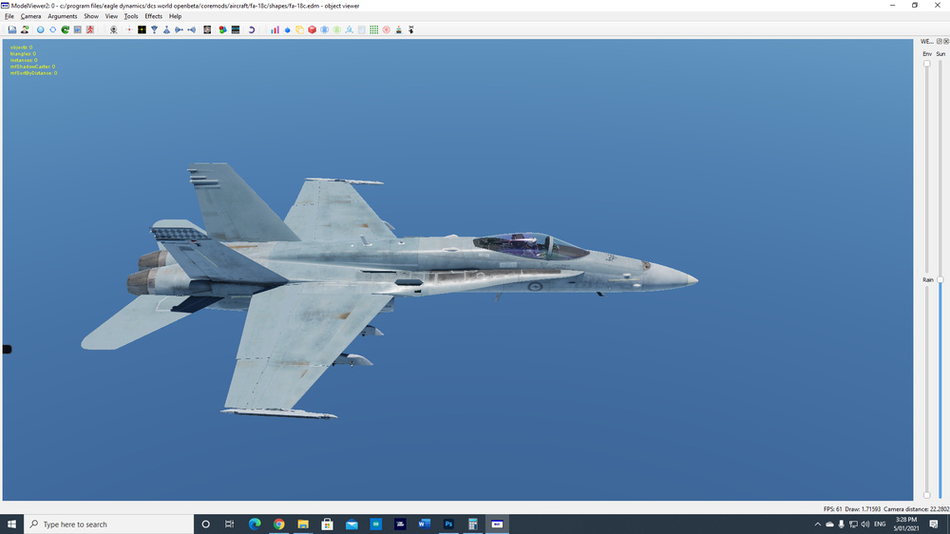
Task: Click the 'Draw: 1.71593' status text
Action: pos(863,509)
